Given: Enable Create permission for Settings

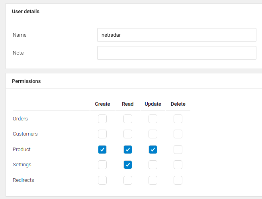Looking at the screenshot, I should coord(102,165).
